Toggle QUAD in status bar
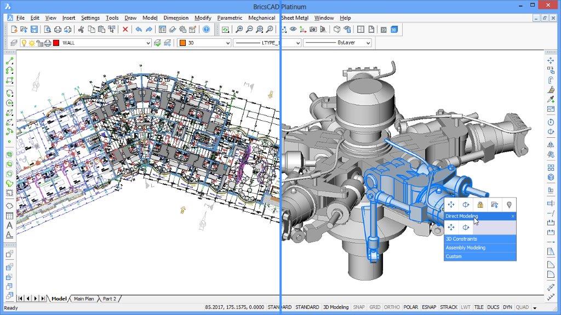The image size is (561, 315). pos(522,307)
